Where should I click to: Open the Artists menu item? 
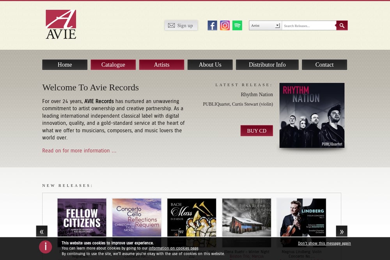pyautogui.click(x=162, y=65)
